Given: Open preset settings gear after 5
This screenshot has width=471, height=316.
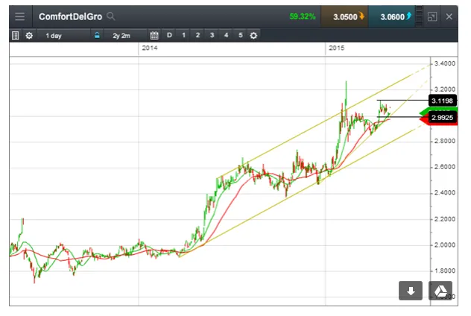Looking at the screenshot, I should (253, 35).
